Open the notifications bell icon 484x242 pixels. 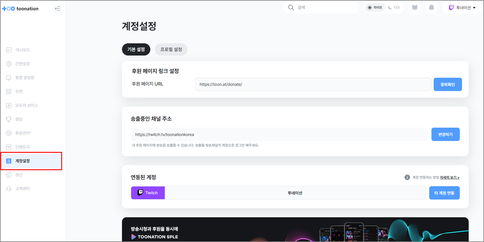pyautogui.click(x=431, y=8)
